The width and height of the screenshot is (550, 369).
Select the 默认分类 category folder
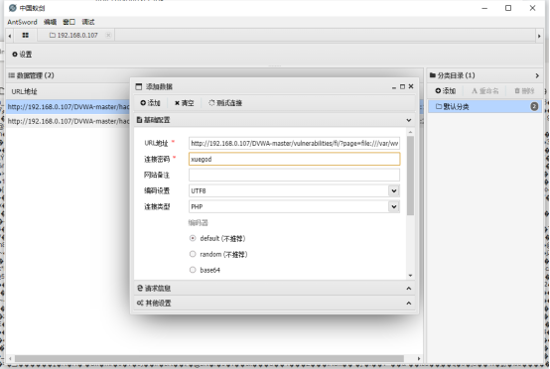click(484, 106)
